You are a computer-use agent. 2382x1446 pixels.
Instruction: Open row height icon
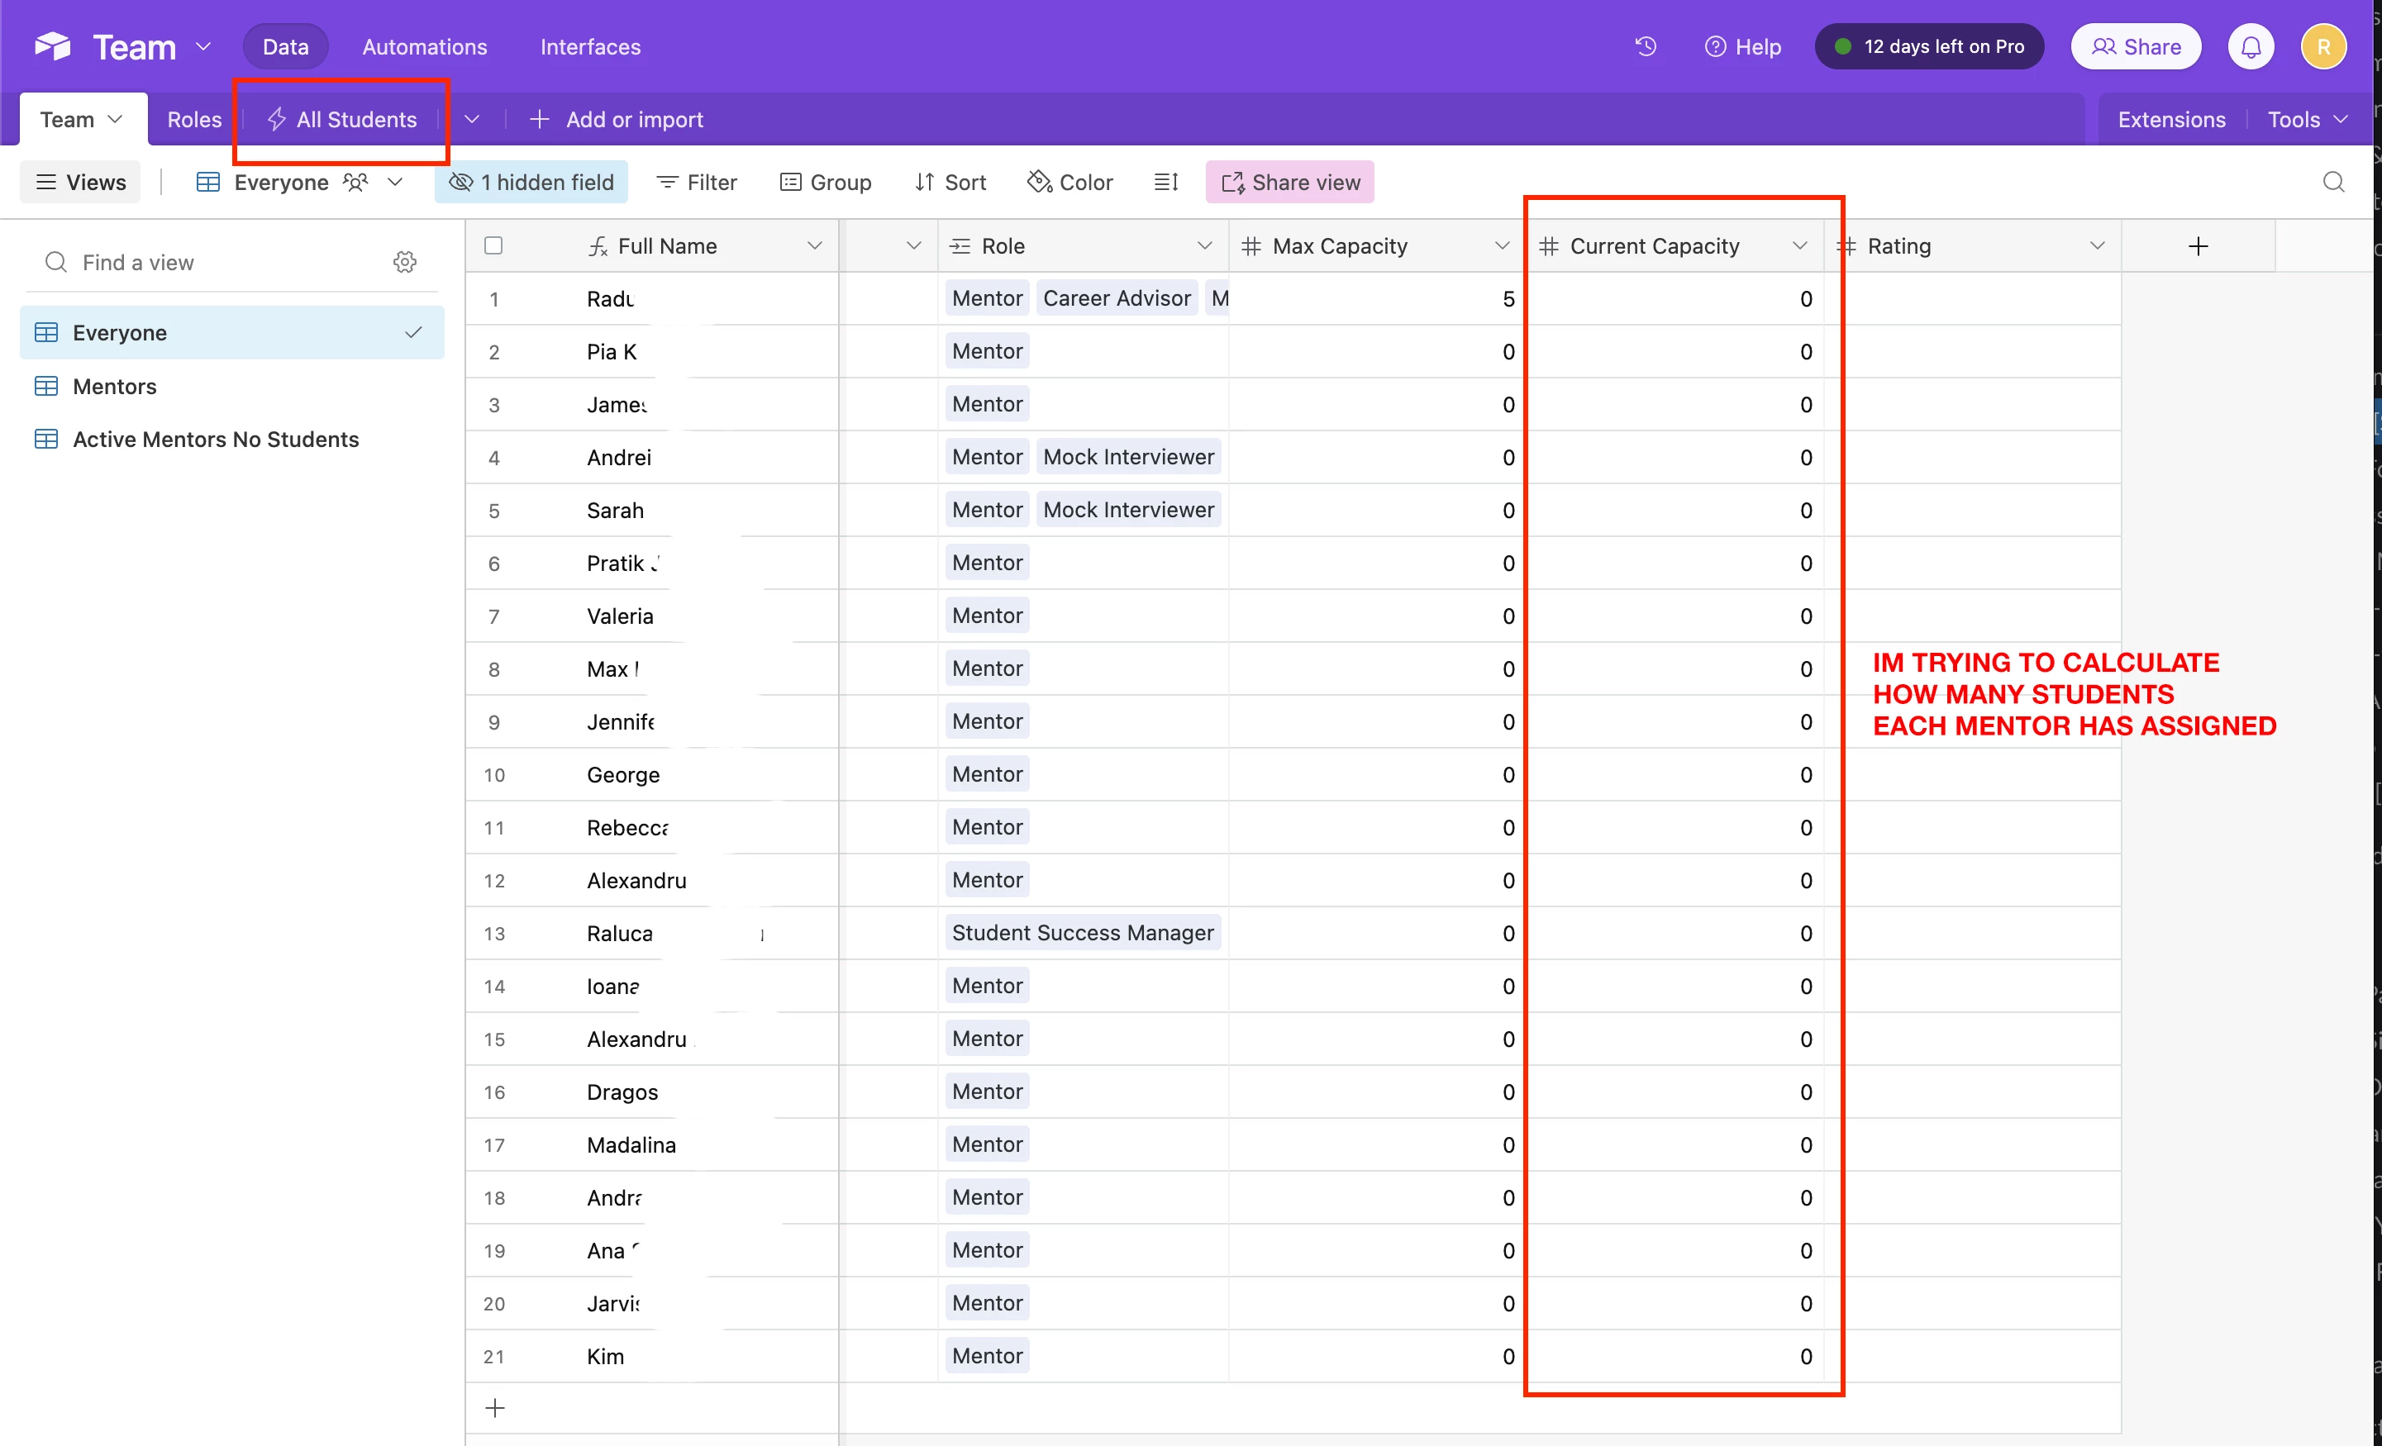pyautogui.click(x=1166, y=182)
